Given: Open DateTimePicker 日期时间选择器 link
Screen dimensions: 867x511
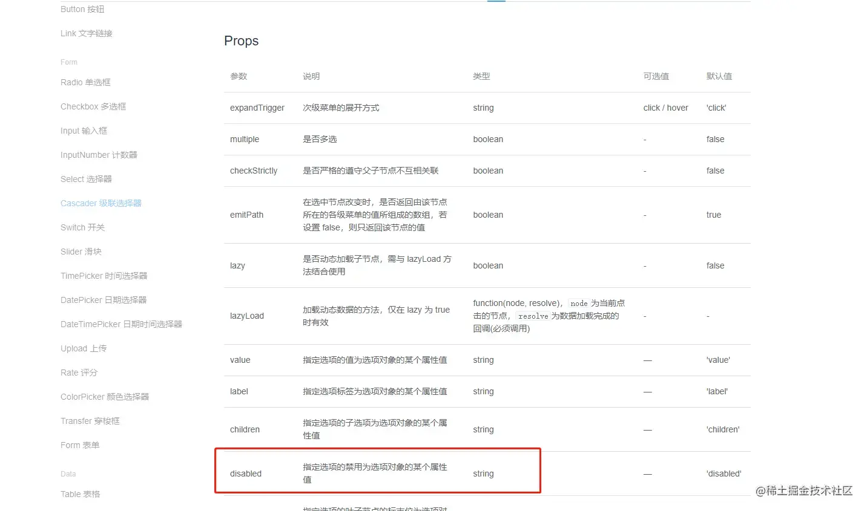Looking at the screenshot, I should pos(121,324).
